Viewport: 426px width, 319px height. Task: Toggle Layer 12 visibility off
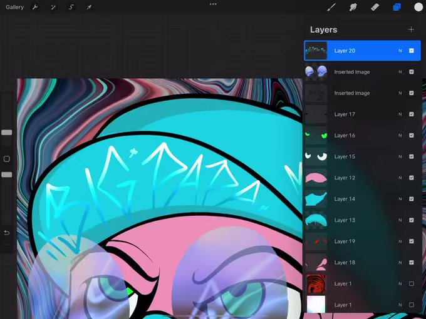[x=412, y=178]
